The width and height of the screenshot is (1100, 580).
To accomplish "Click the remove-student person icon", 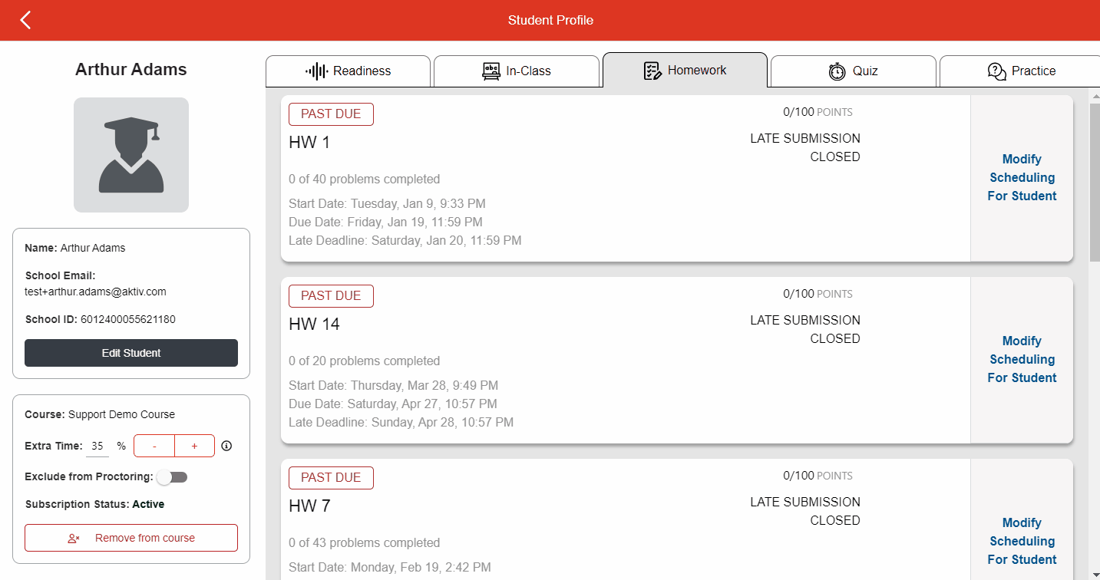I will [x=74, y=538].
